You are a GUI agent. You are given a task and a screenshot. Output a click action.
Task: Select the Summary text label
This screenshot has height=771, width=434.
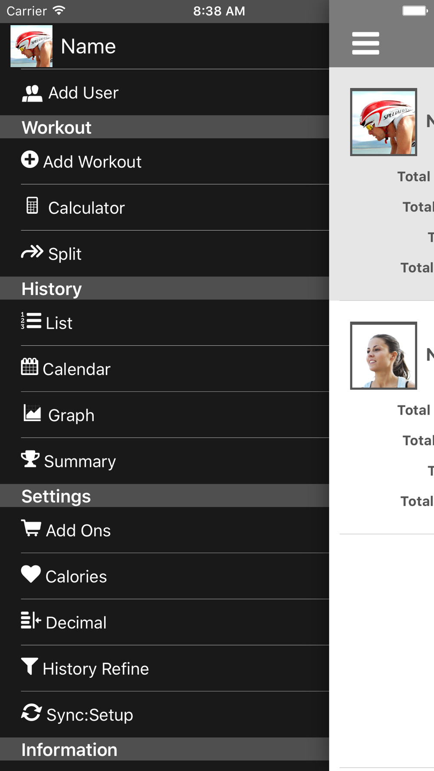click(x=80, y=461)
